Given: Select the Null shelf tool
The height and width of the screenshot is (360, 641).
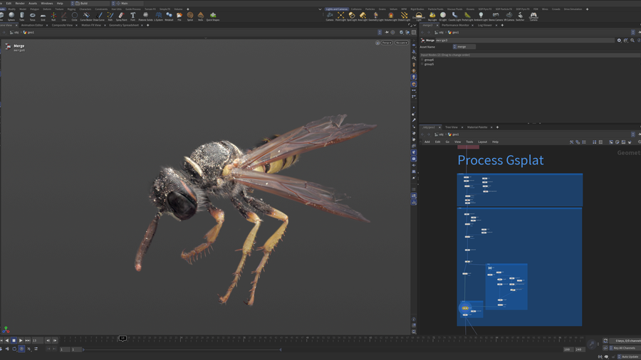Looking at the screenshot, I should click(53, 16).
